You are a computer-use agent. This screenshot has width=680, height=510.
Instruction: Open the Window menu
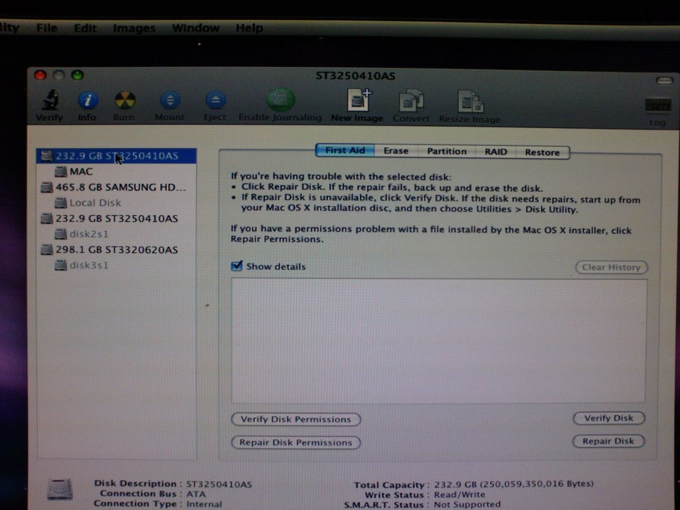click(196, 28)
